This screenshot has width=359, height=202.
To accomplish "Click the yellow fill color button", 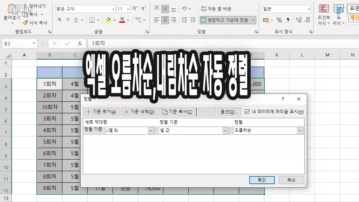I will coord(108,20).
